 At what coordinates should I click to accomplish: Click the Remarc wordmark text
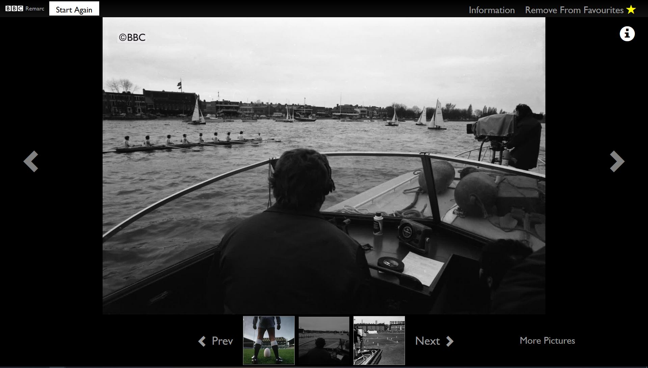pos(35,8)
